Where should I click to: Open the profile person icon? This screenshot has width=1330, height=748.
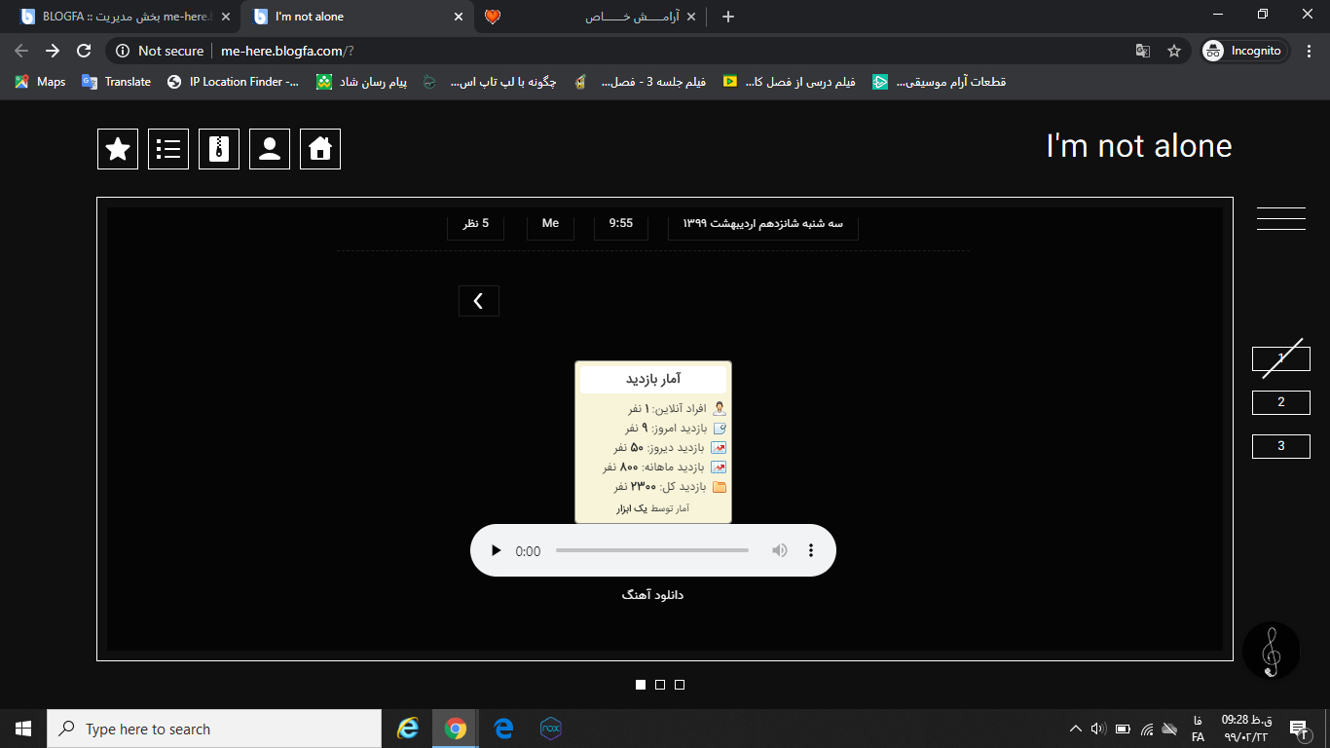tap(270, 149)
